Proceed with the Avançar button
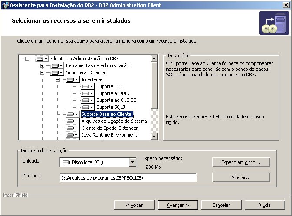Image resolution: width=292 pixels, height=216 pixels. click(x=178, y=205)
